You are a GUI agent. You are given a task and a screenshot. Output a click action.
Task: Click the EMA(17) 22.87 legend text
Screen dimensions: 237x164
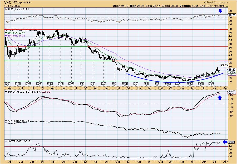point(16,33)
